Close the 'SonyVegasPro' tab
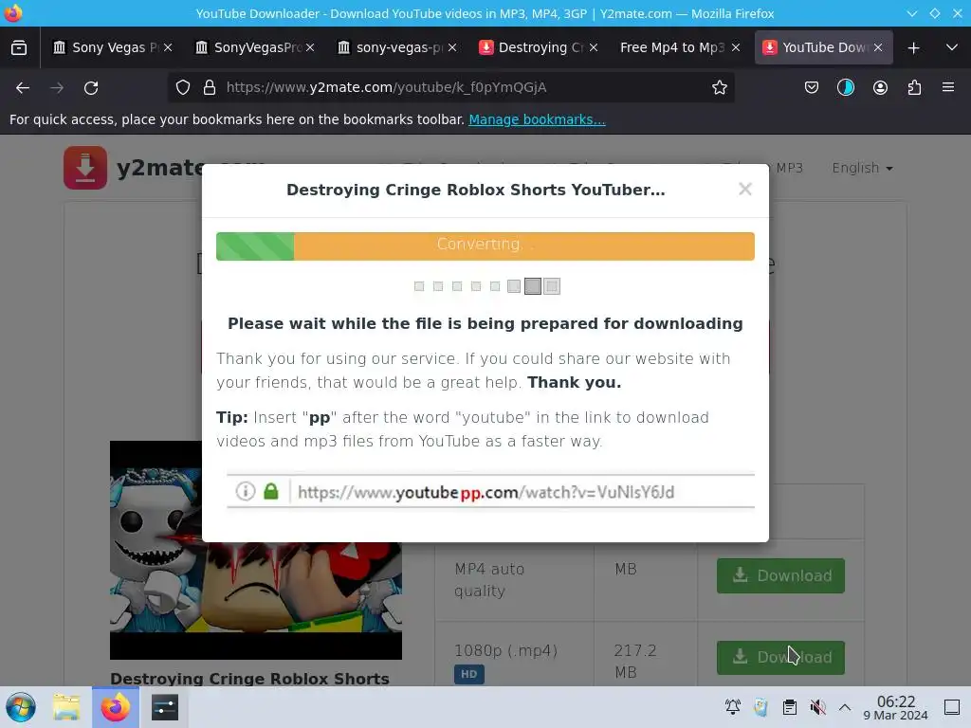971x728 pixels. click(310, 47)
